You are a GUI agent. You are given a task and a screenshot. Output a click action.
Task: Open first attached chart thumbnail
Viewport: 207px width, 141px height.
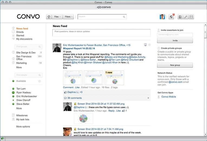click(x=73, y=78)
